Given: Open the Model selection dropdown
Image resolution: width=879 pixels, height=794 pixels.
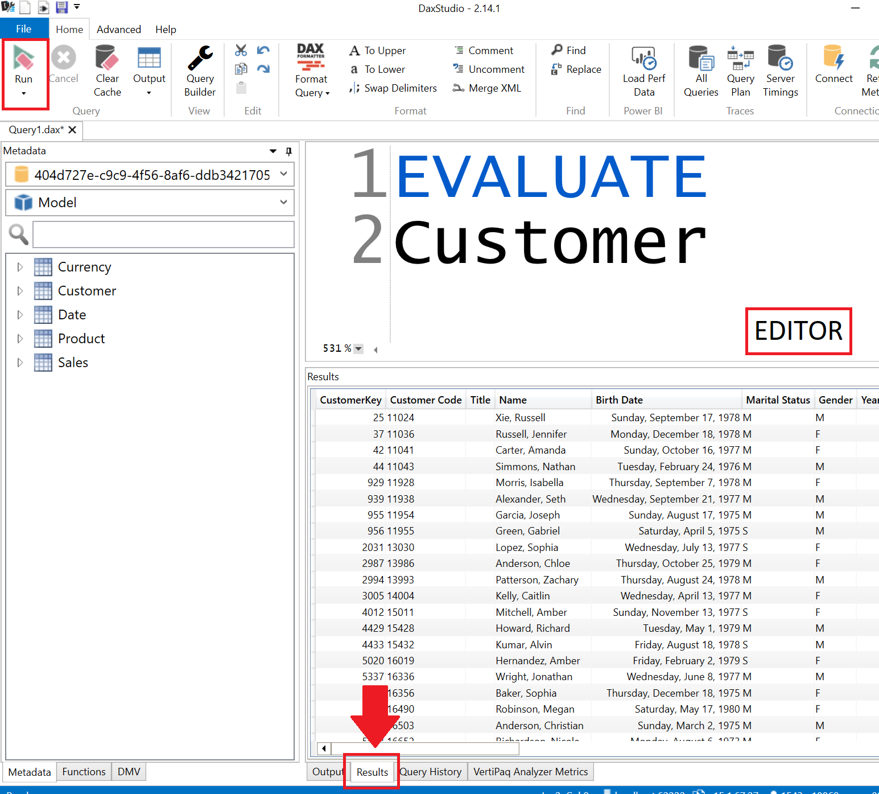Looking at the screenshot, I should (283, 202).
